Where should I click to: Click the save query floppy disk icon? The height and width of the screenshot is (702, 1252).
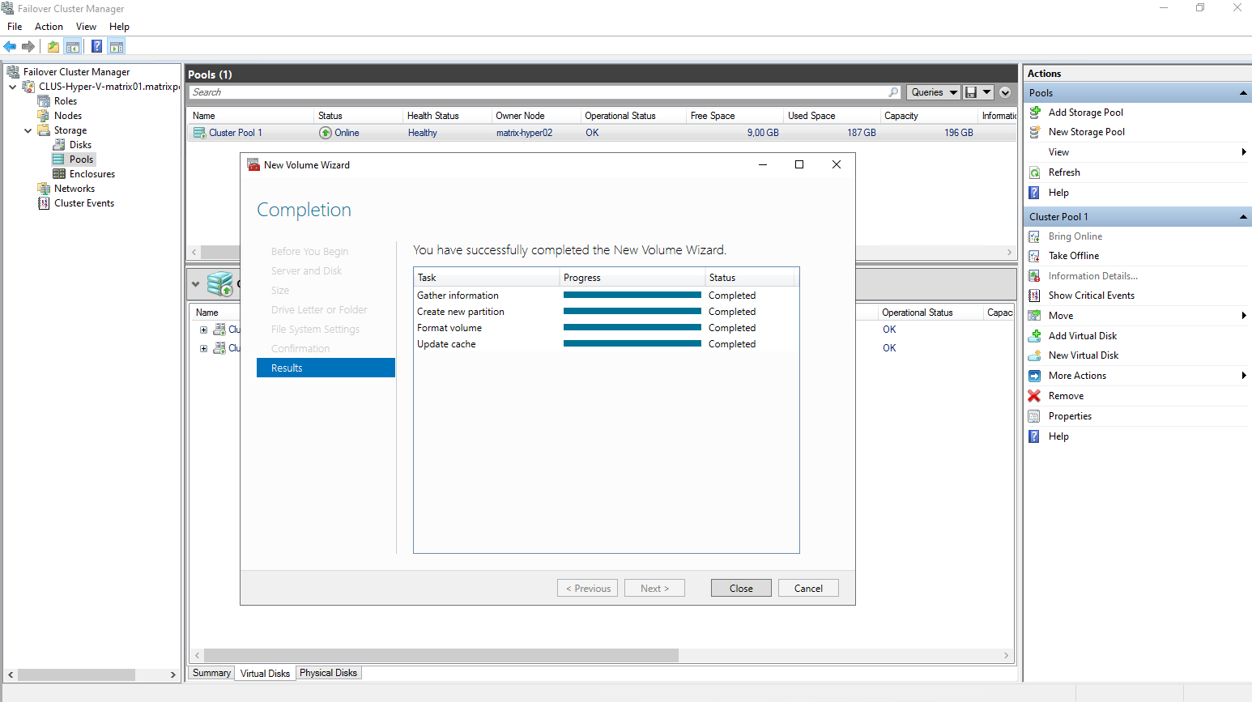click(971, 92)
